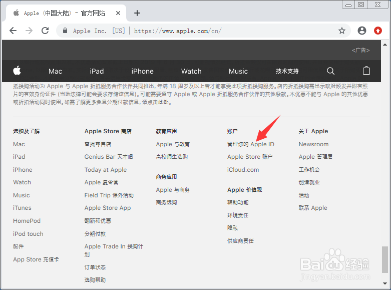Click the Newsroom footer link
The width and height of the screenshot is (391, 290).
point(314,144)
